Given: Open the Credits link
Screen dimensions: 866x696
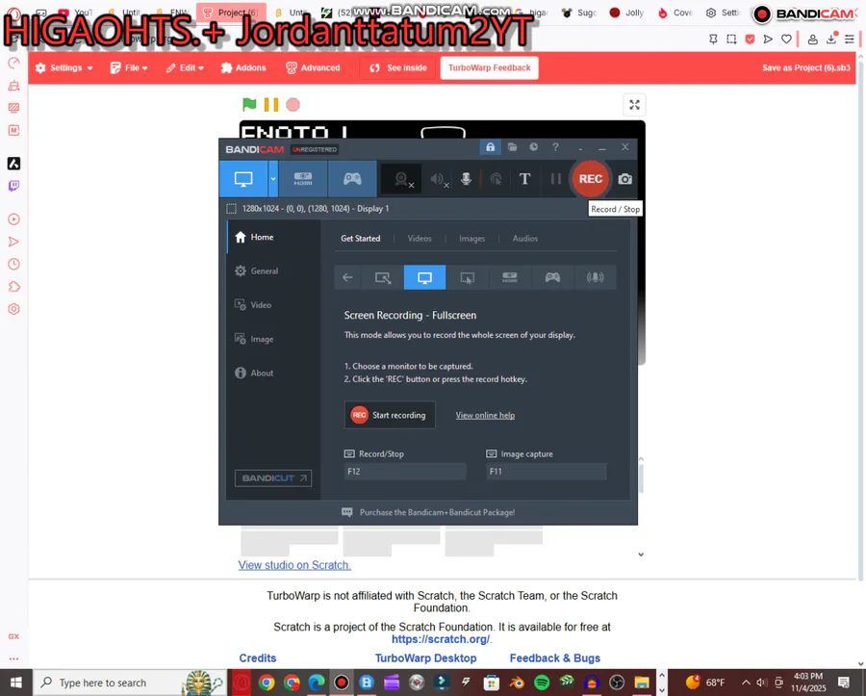Looking at the screenshot, I should pos(257,657).
